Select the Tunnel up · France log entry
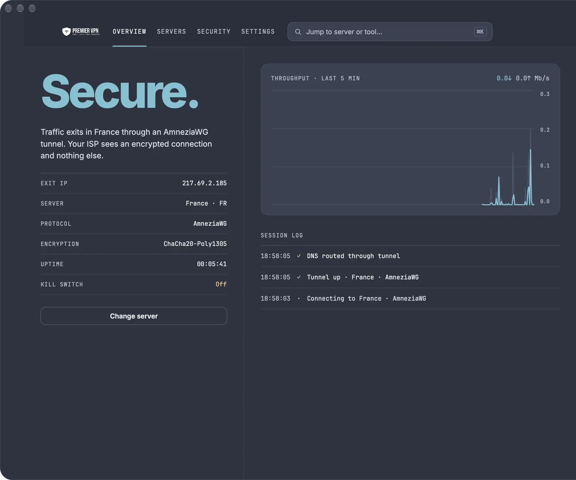Viewport: 576px width, 480px height. click(x=410, y=277)
